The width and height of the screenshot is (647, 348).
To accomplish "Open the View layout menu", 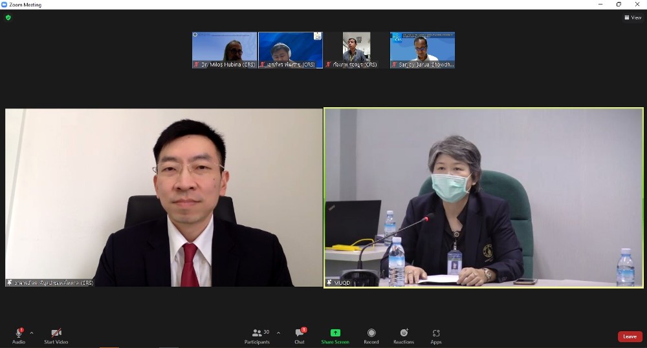I will point(632,17).
